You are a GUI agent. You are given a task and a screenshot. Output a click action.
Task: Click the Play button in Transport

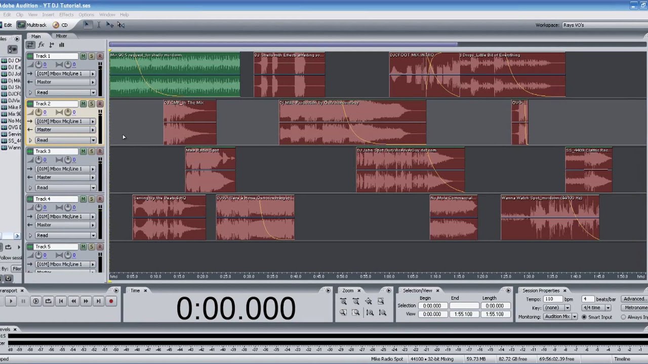[11, 301]
